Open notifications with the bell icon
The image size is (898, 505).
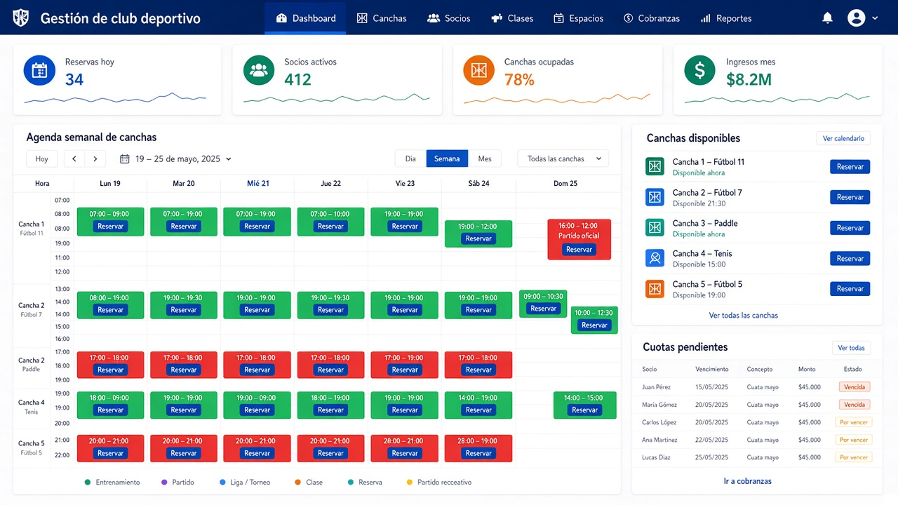[x=828, y=18]
